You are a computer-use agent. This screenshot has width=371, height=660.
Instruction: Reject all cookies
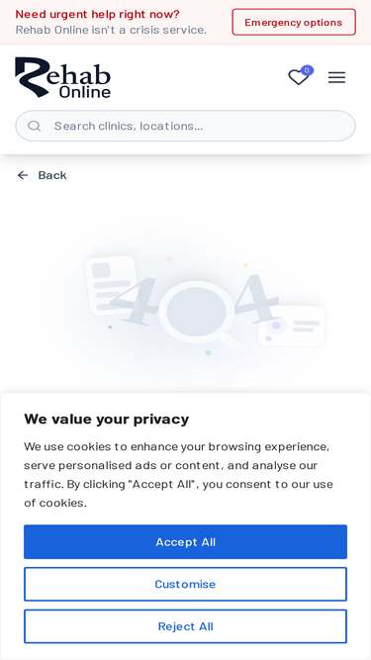[x=186, y=626]
